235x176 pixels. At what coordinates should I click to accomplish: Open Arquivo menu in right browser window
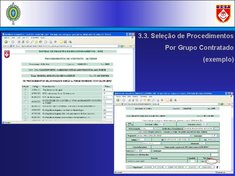(118, 96)
